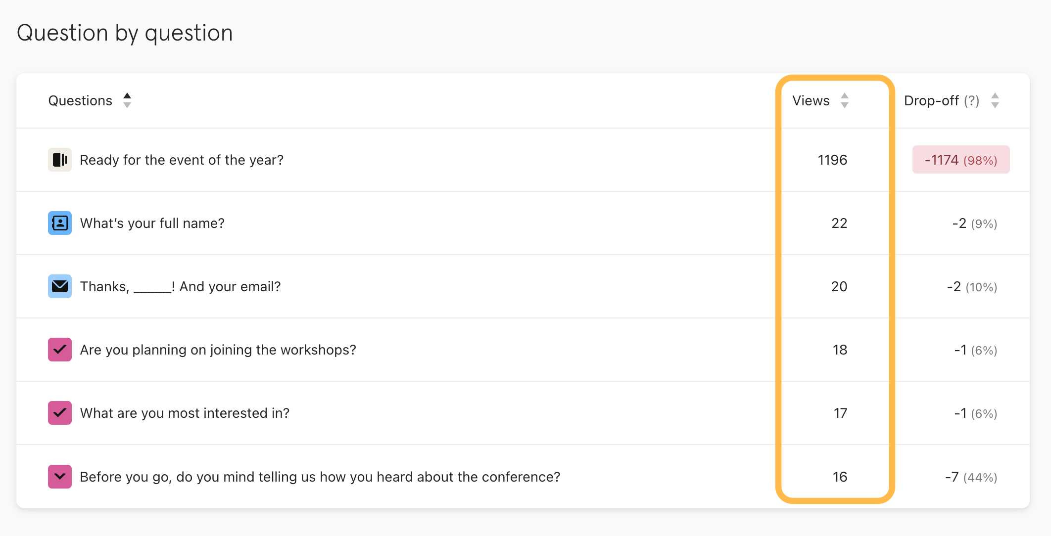The height and width of the screenshot is (536, 1051).
Task: Sort table by the Drop-off column arrows
Action: point(995,100)
